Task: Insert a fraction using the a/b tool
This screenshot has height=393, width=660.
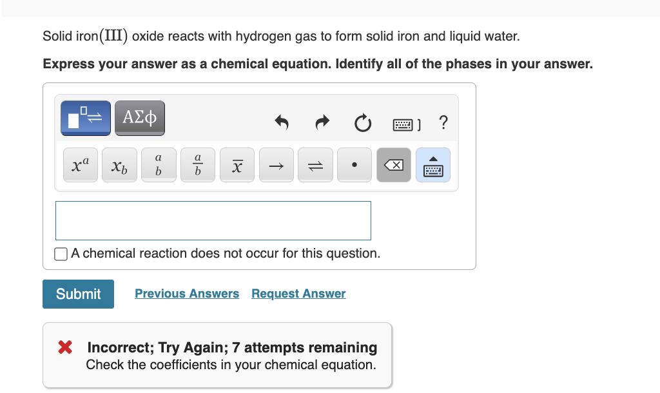Action: [198, 165]
